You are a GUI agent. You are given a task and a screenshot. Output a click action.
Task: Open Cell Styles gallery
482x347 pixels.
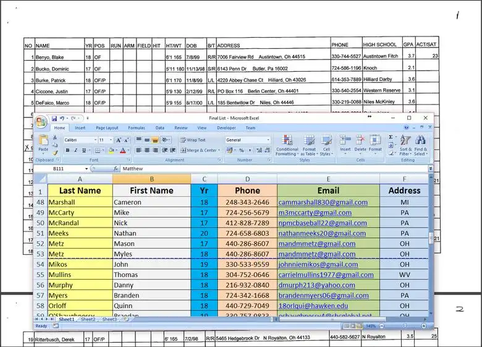(x=326, y=145)
